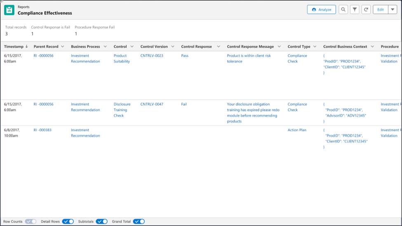This screenshot has height=226, width=402.
Task: Open the RI -000383 parent record link
Action: click(x=42, y=130)
